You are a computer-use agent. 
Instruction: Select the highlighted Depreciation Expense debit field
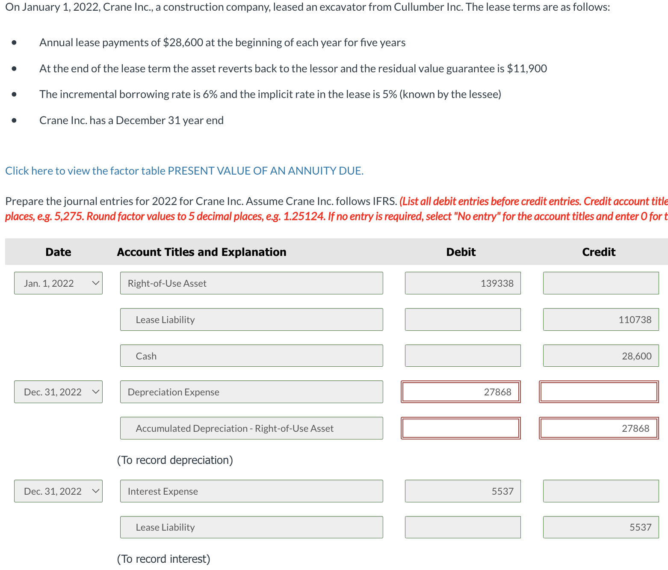pos(461,392)
